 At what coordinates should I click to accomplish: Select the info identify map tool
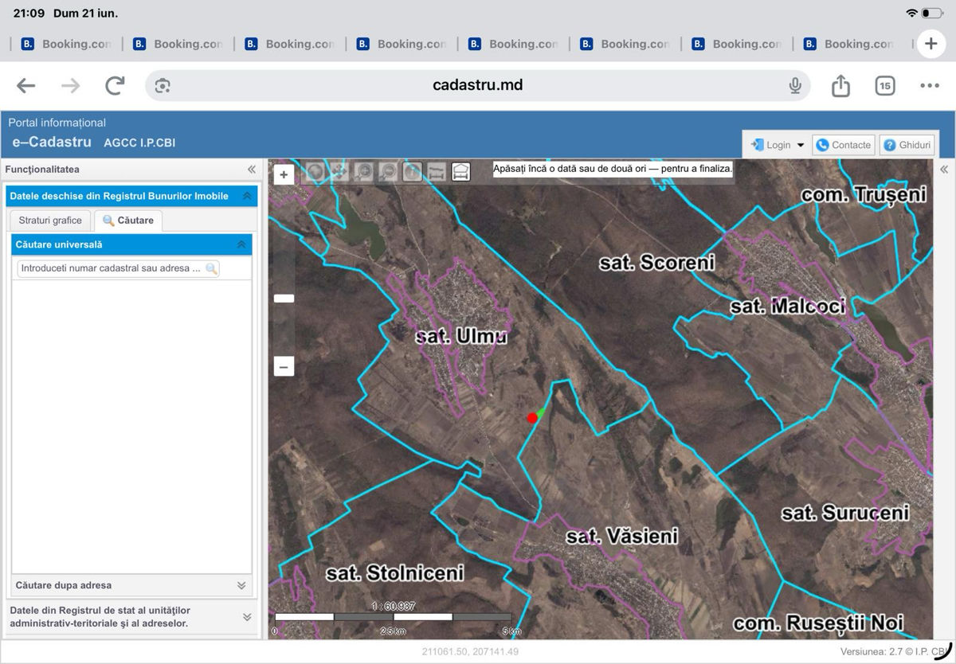click(x=412, y=171)
